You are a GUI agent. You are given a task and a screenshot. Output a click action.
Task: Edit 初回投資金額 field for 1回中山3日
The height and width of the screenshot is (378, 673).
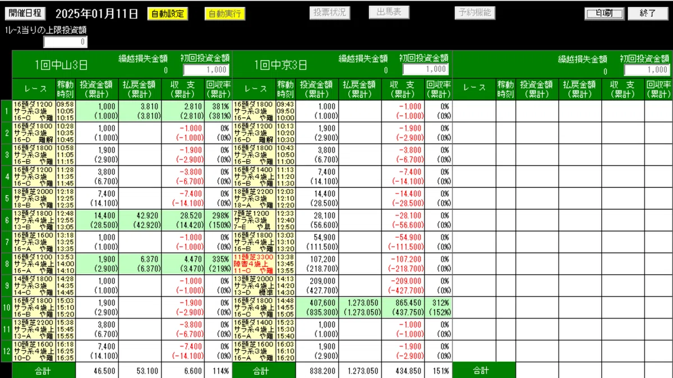pyautogui.click(x=206, y=70)
